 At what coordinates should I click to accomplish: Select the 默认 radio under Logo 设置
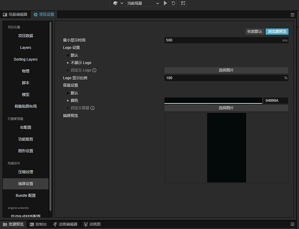click(67, 55)
